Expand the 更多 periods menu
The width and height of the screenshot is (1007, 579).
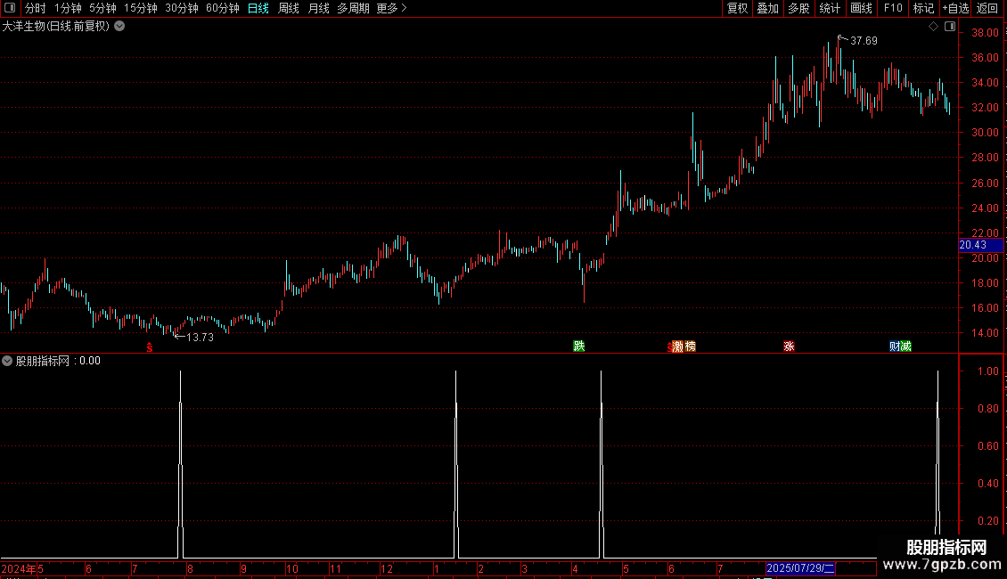(x=392, y=8)
